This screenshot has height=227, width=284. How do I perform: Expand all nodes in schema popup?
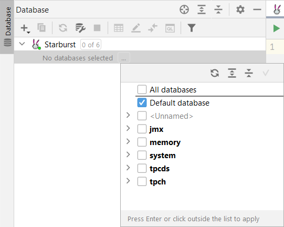pos(232,73)
